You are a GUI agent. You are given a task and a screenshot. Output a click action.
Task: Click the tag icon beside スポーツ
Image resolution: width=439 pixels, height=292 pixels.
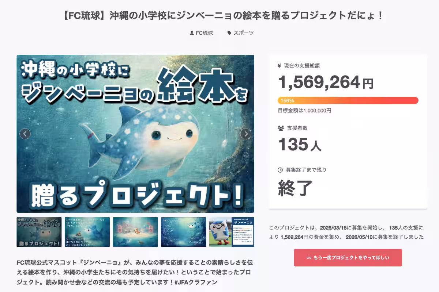tap(229, 33)
